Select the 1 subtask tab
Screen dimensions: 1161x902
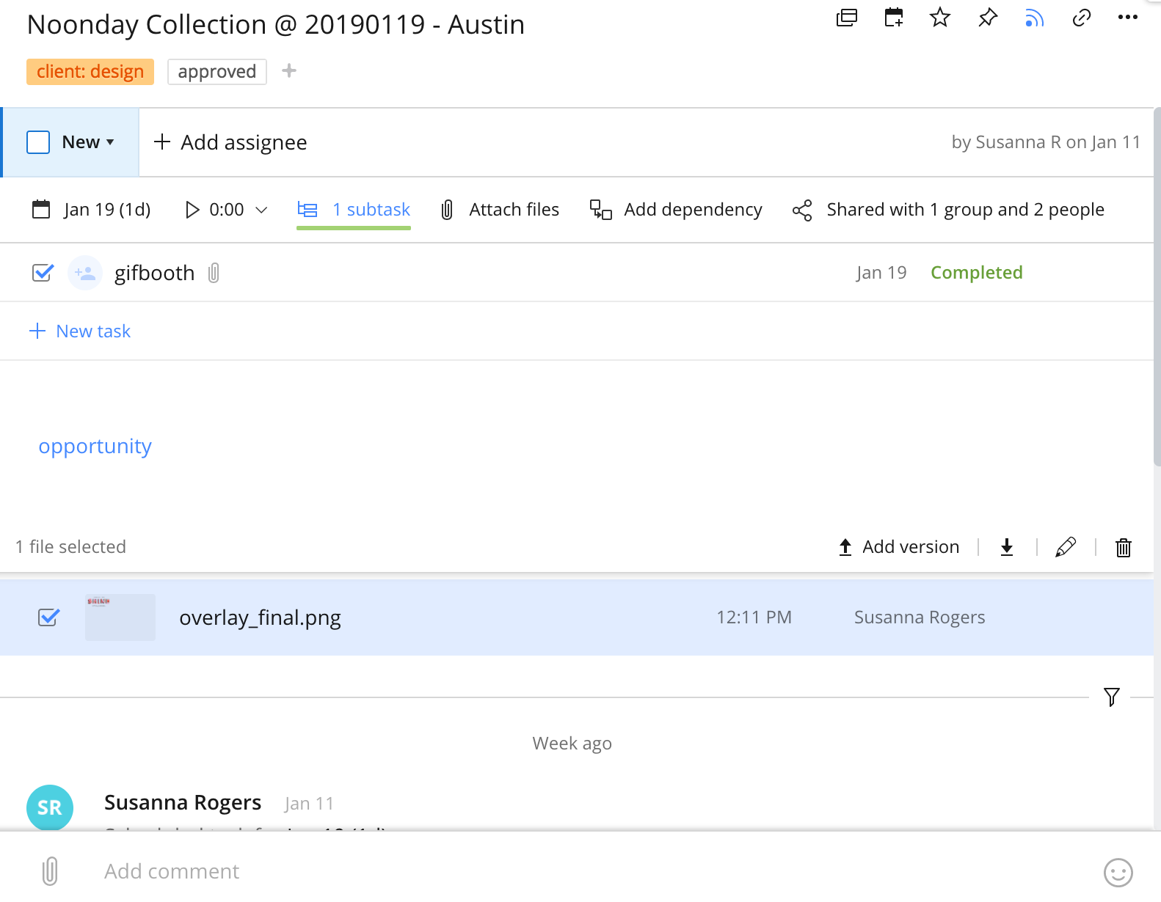pyautogui.click(x=354, y=210)
